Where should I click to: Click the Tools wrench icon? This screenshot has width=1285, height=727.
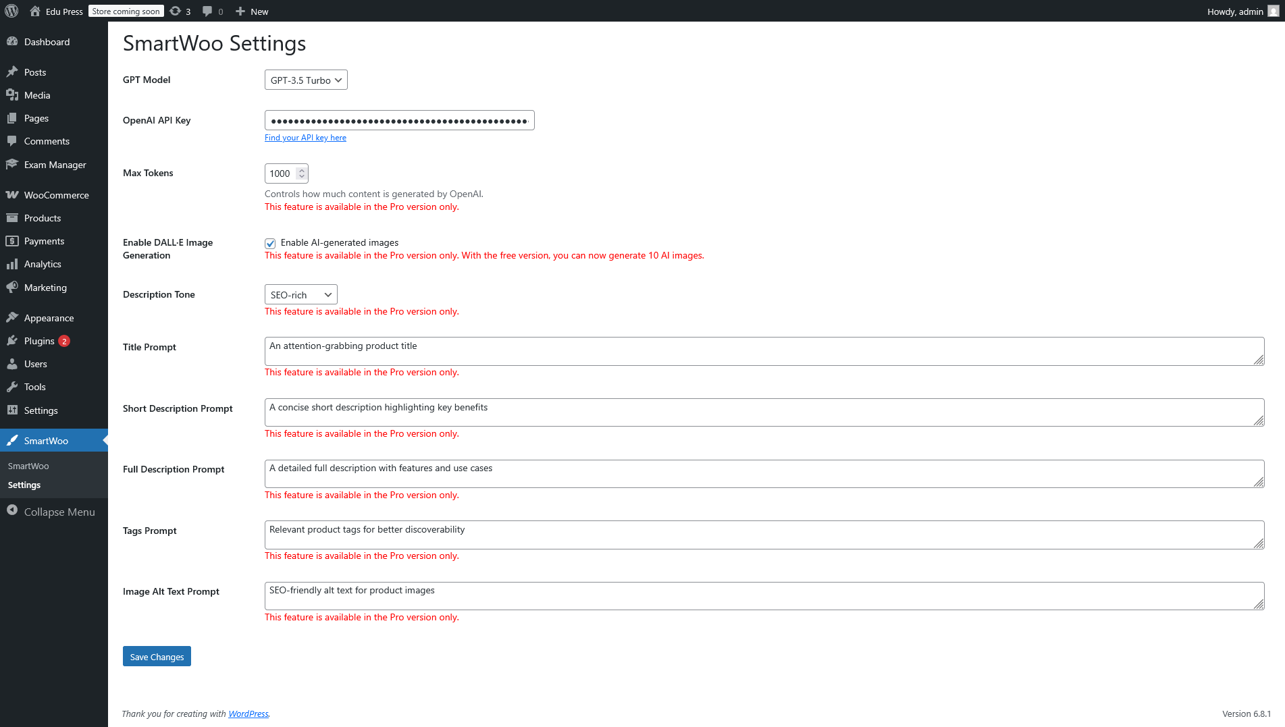pyautogui.click(x=12, y=386)
